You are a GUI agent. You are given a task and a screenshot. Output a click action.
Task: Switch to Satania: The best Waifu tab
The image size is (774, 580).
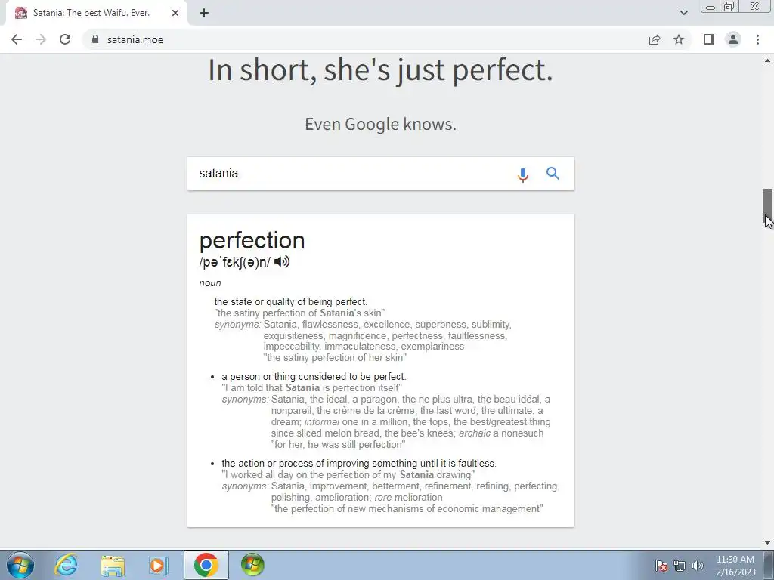91,13
